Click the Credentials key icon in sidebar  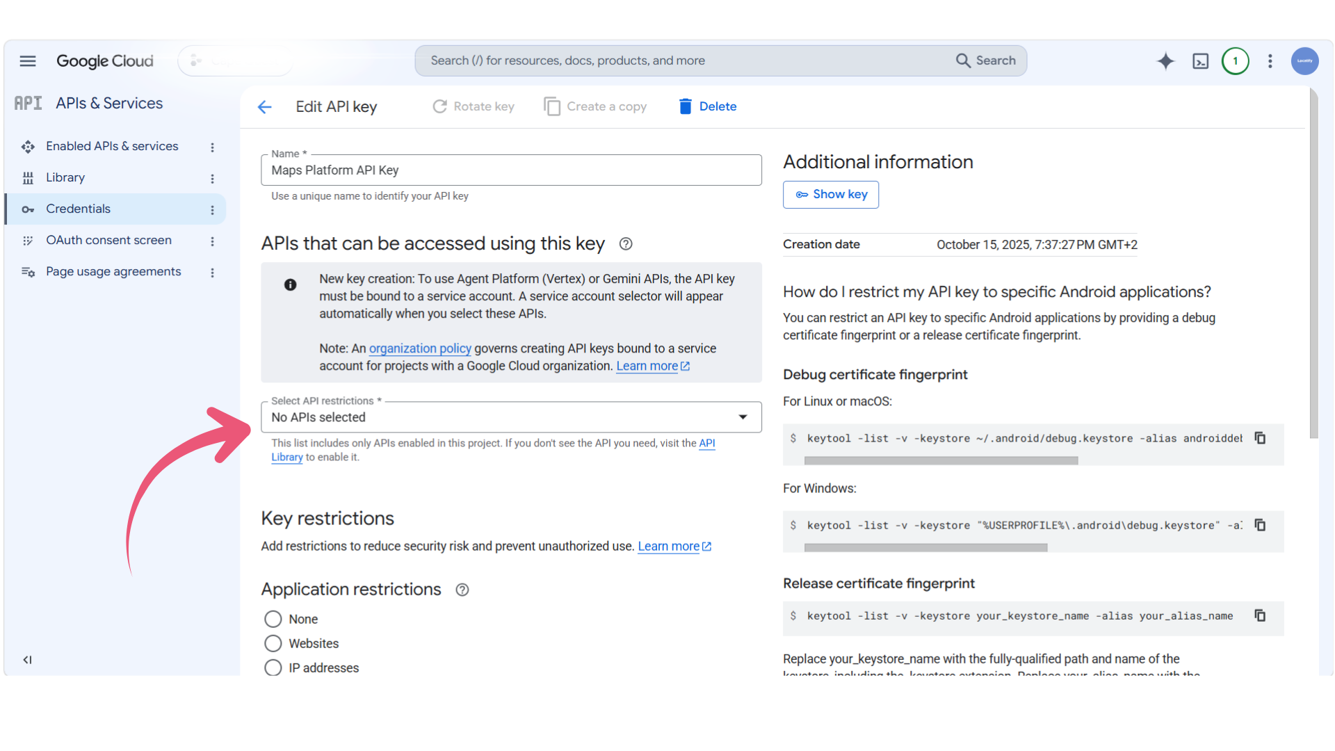[28, 209]
